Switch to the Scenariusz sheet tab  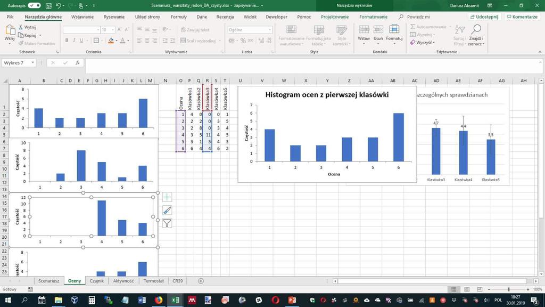(x=48, y=281)
